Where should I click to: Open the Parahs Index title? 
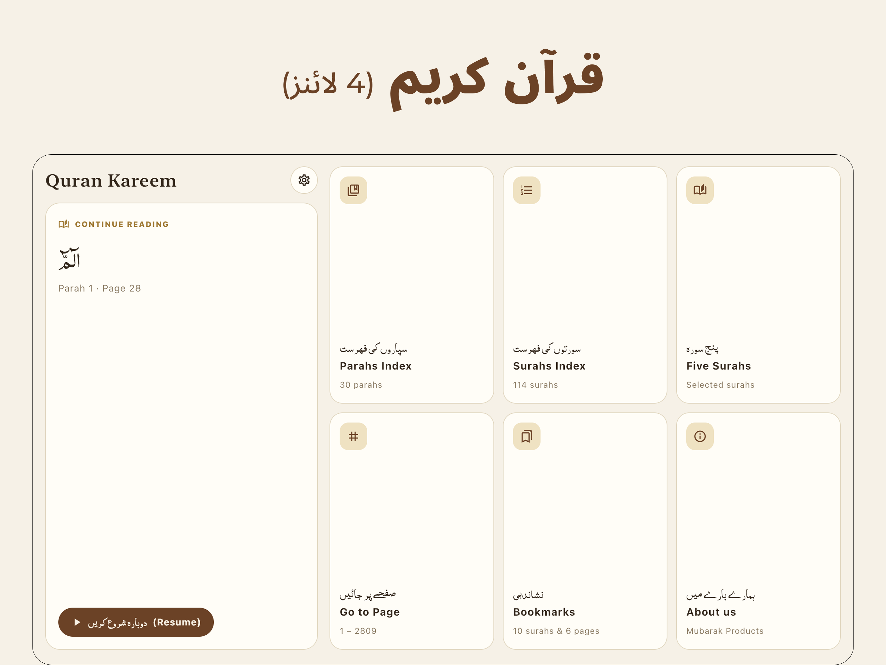(x=375, y=366)
